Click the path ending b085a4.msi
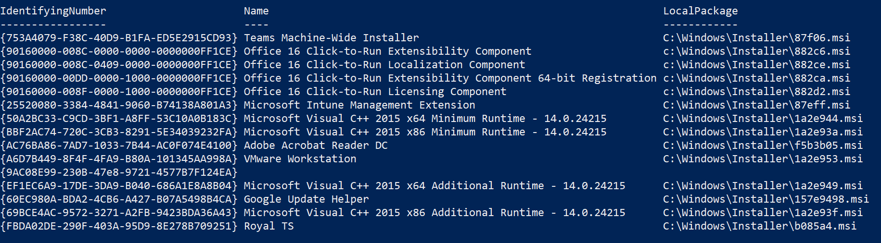Screen dimensions: 881x243 point(760,226)
